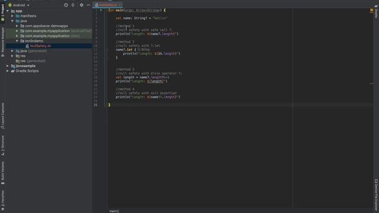Click line number 25 in the gutter

[x=95, y=105]
